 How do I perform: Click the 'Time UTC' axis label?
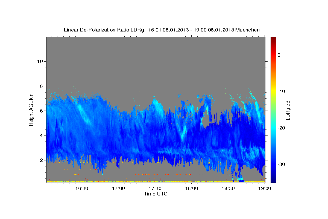[156, 194]
